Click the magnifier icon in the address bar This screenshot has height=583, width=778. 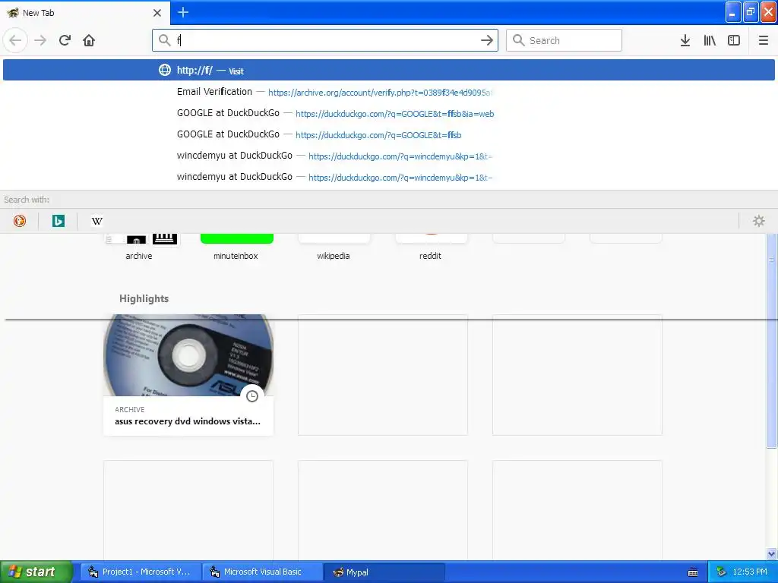click(x=165, y=40)
